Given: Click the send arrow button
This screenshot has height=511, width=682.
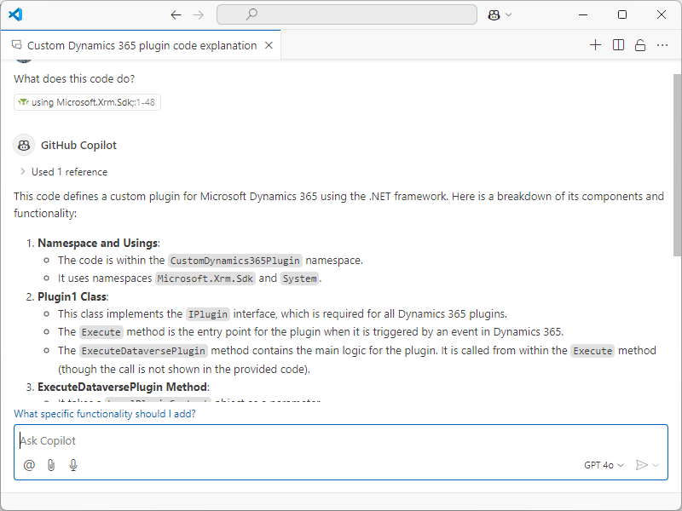Looking at the screenshot, I should pos(643,464).
